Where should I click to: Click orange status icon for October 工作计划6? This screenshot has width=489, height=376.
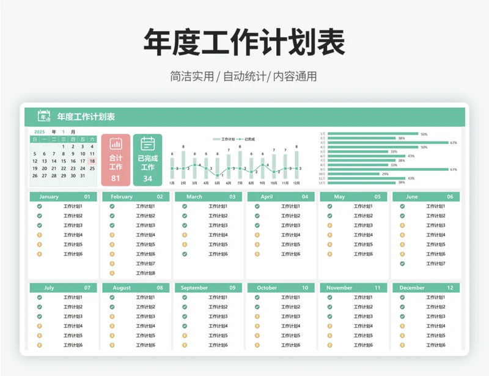pos(257,345)
